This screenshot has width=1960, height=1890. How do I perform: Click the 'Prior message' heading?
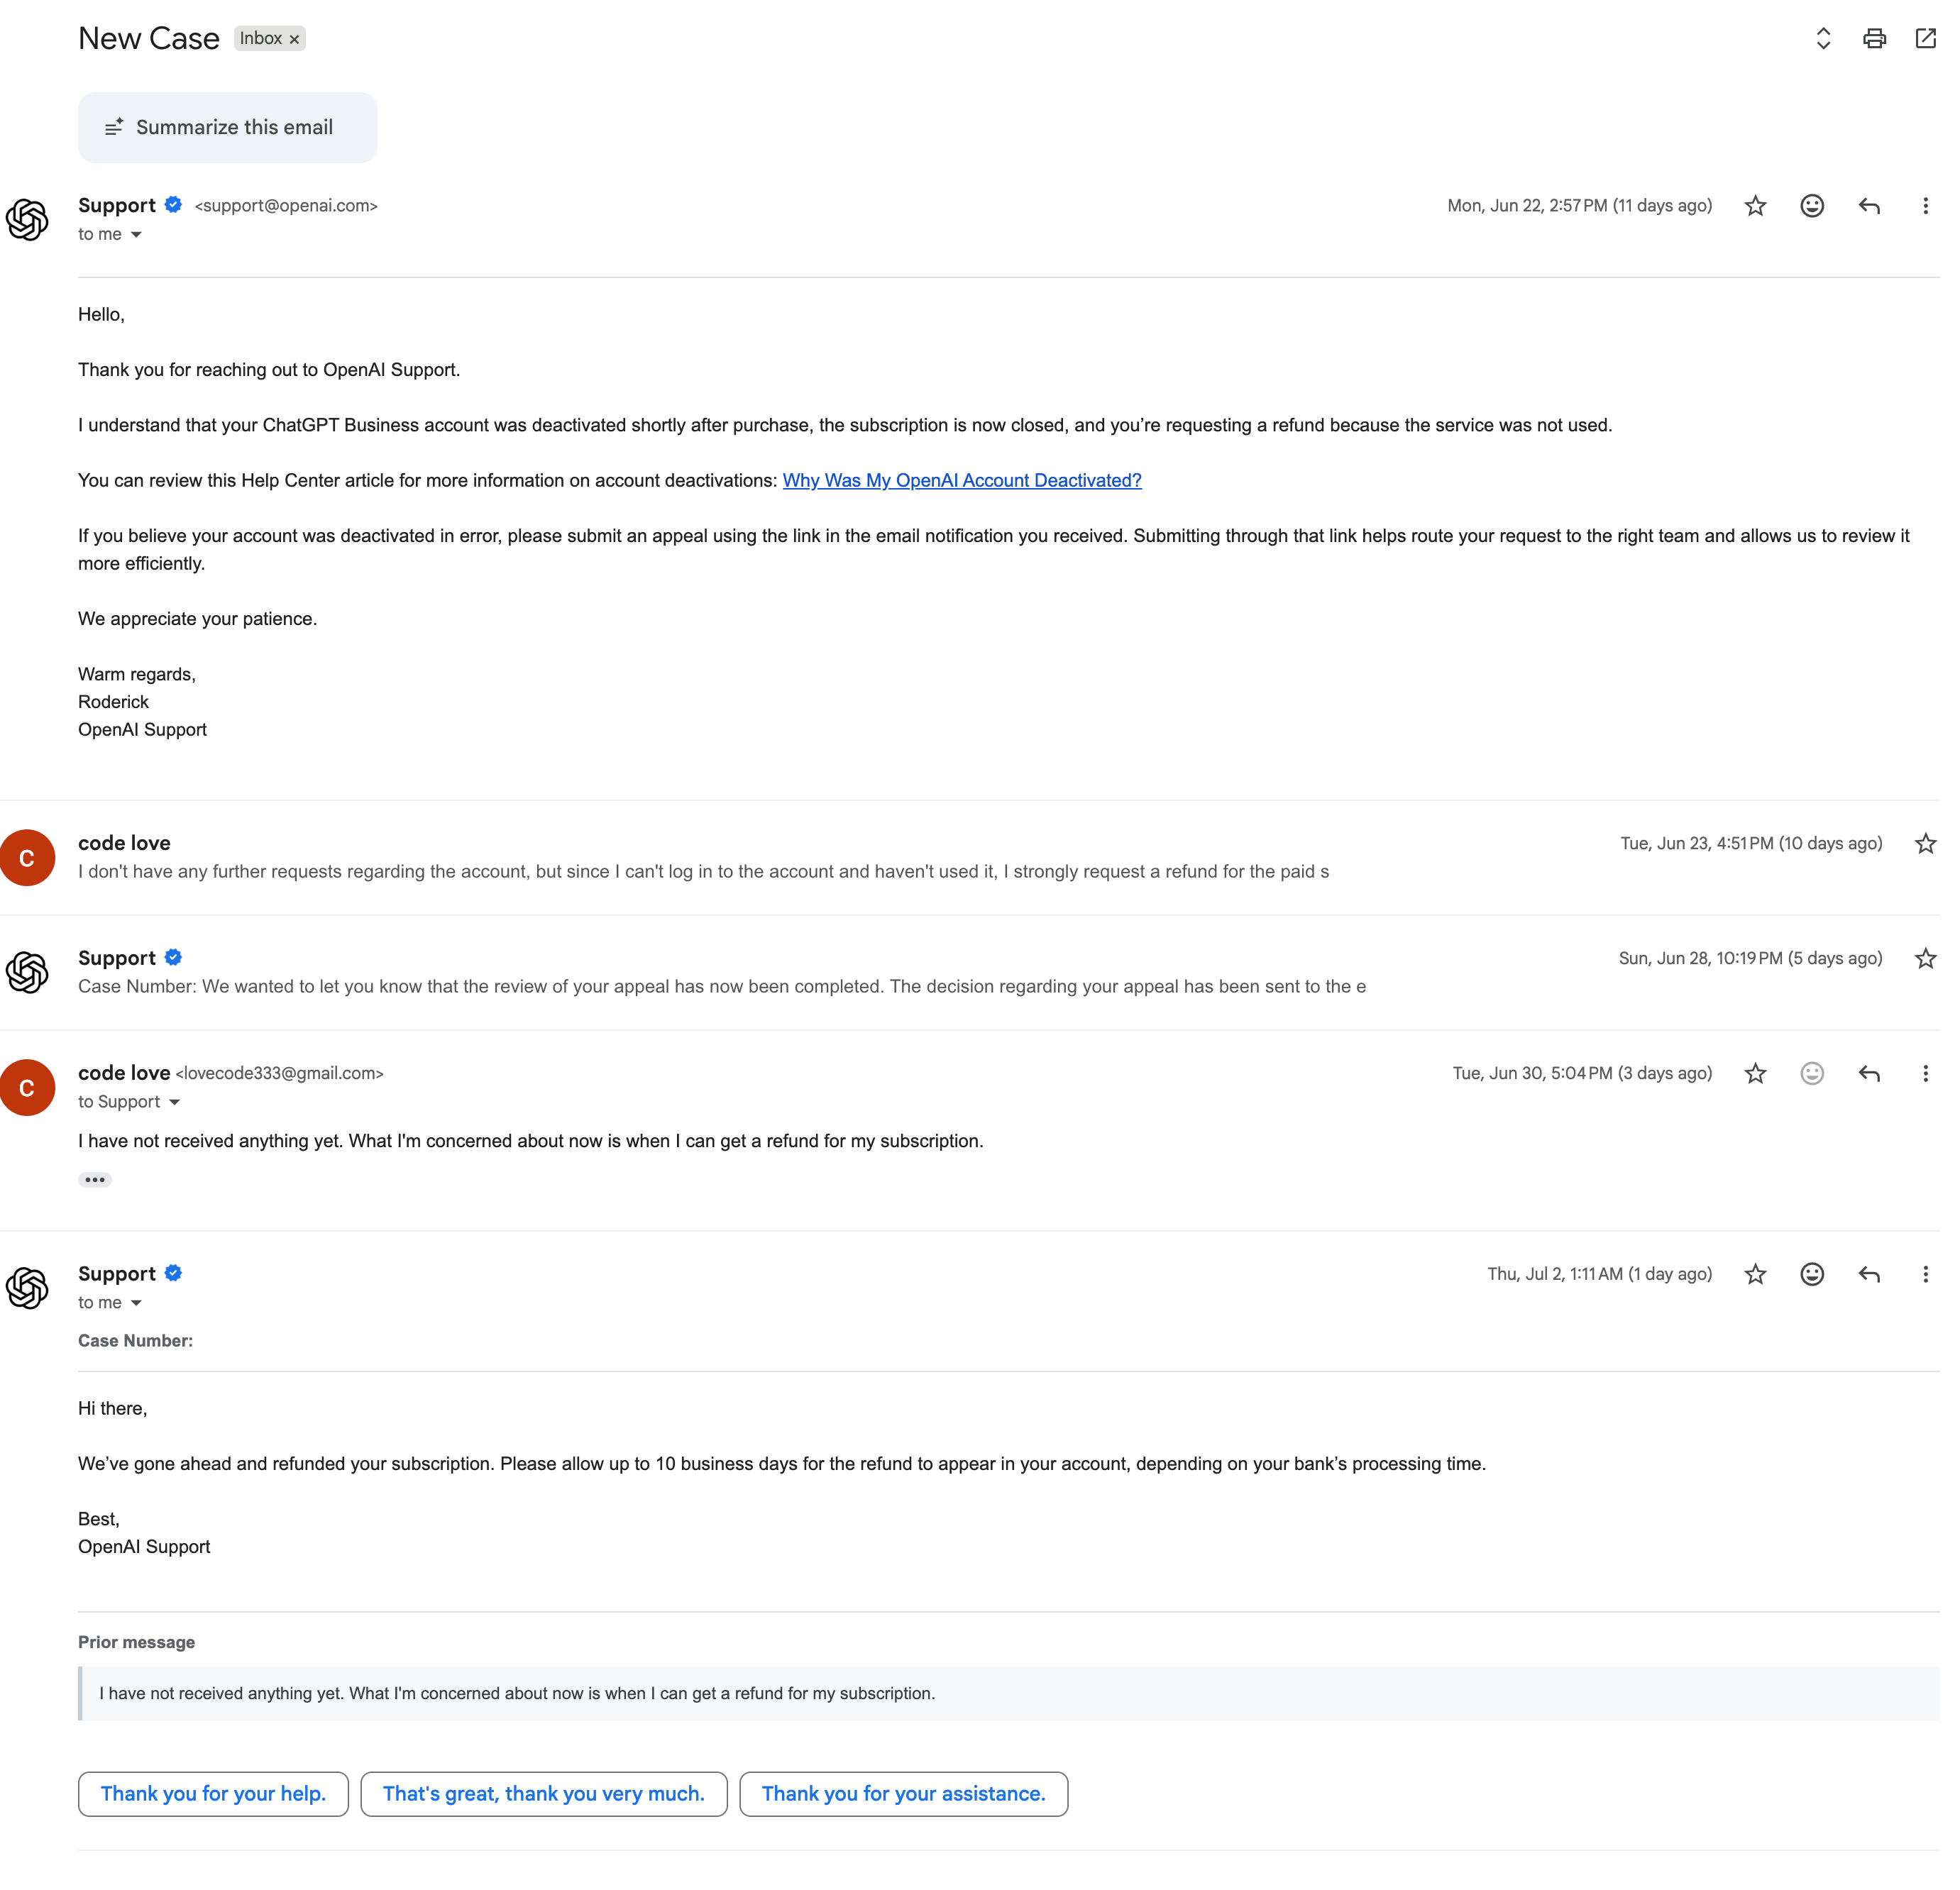click(137, 1642)
